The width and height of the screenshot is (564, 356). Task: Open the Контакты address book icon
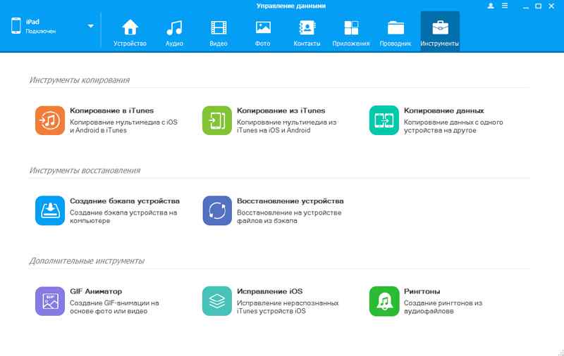pos(307,27)
